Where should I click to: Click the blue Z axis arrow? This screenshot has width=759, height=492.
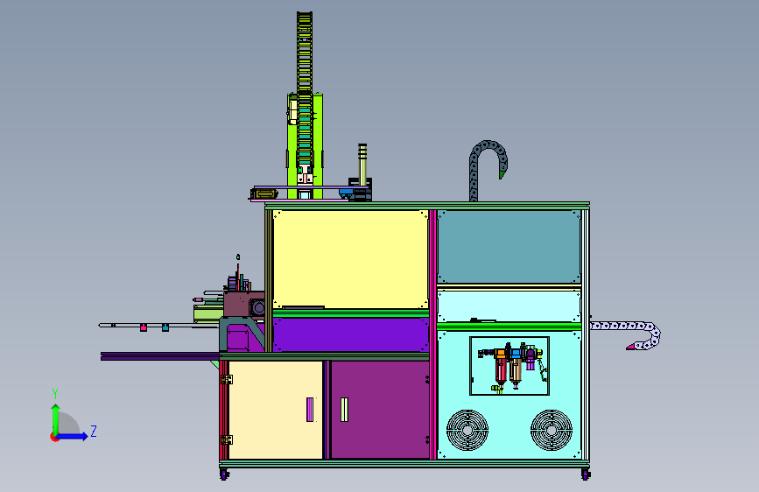(x=73, y=436)
